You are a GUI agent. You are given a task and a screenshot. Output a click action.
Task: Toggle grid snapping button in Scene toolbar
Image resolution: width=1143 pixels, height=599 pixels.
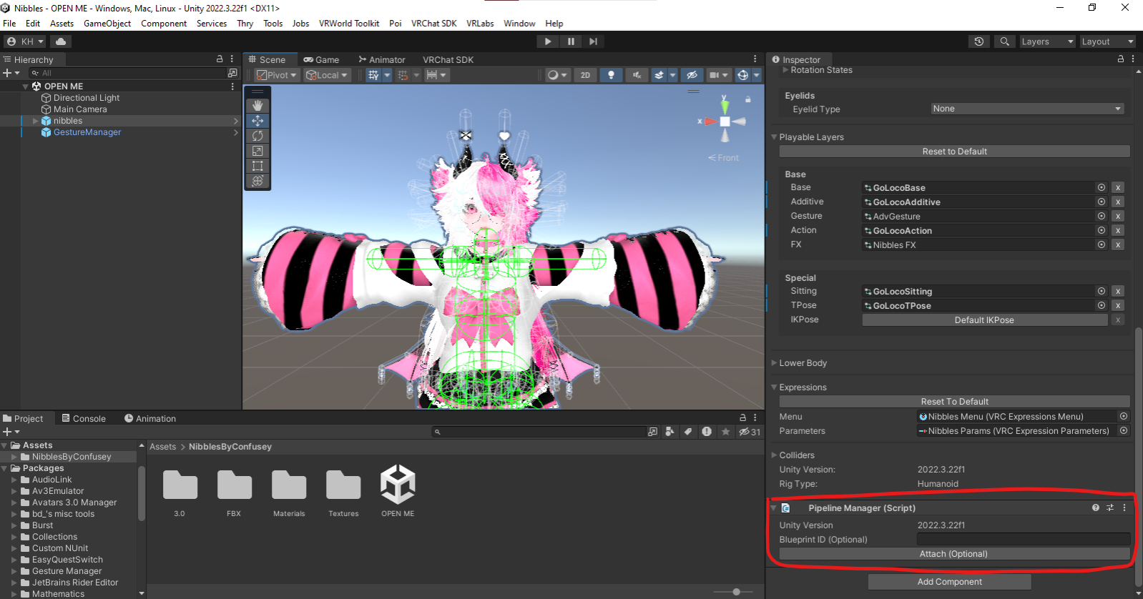point(403,75)
